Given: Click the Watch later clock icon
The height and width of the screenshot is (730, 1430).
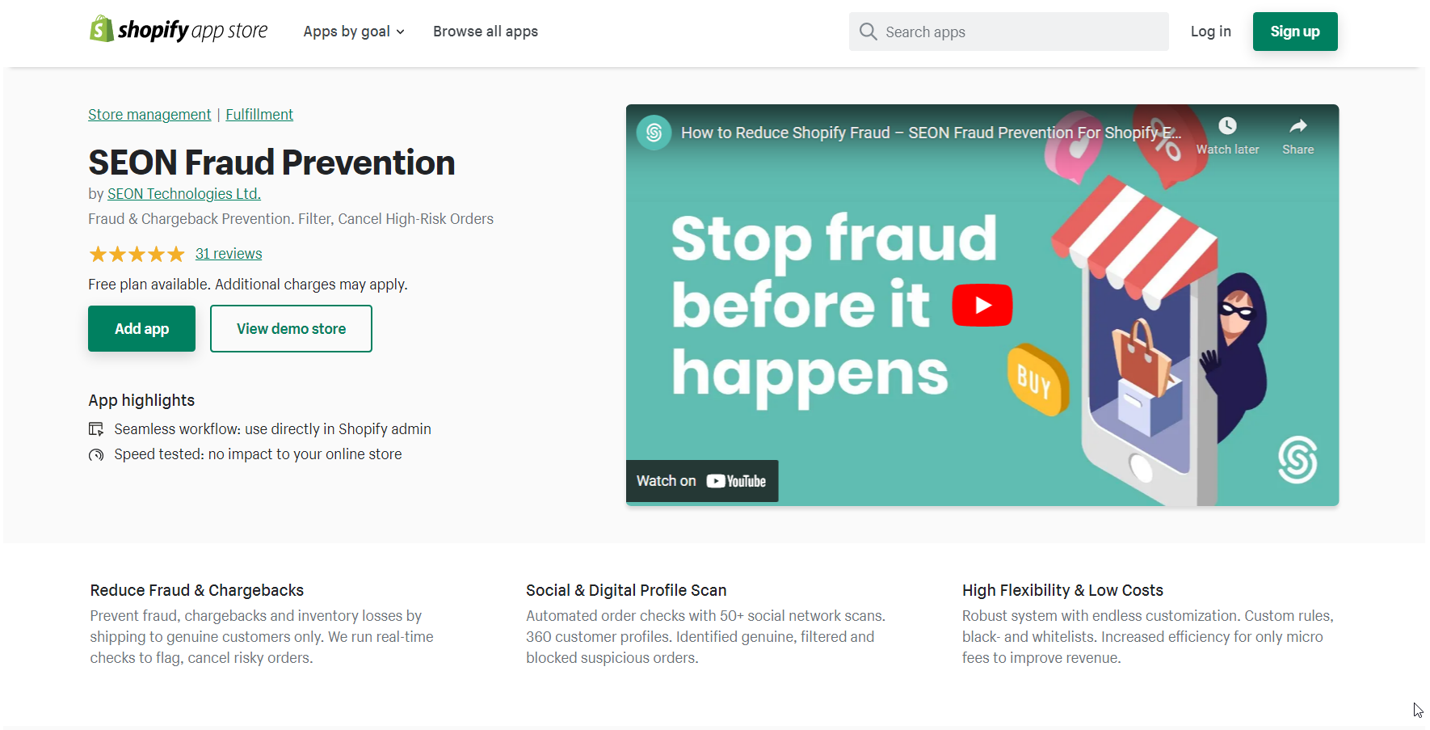Looking at the screenshot, I should (x=1227, y=126).
